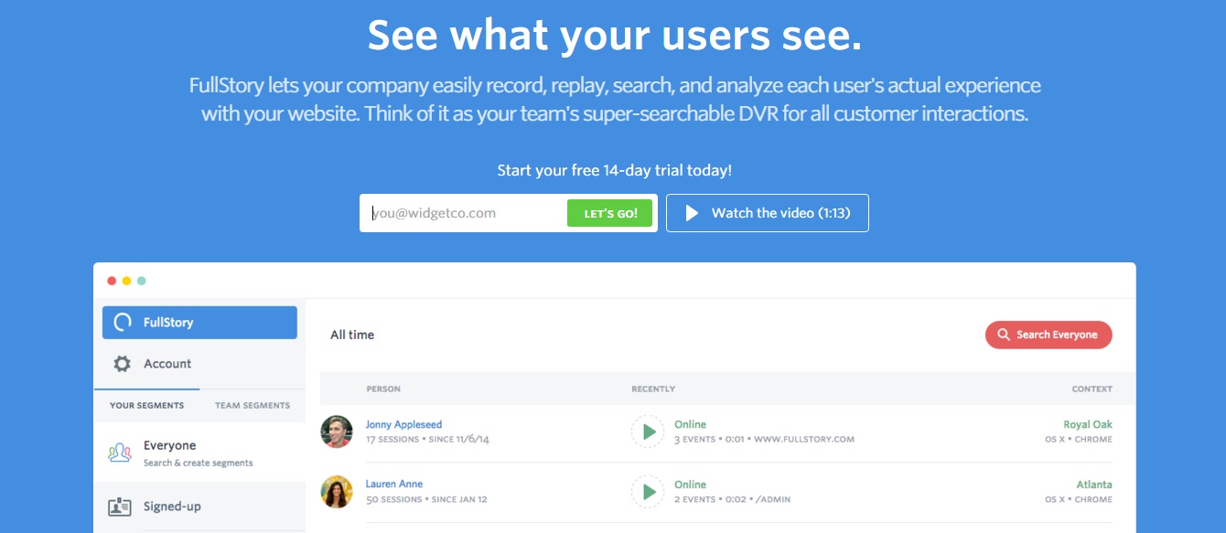Play Jonny Appleseed's session recording

point(649,432)
